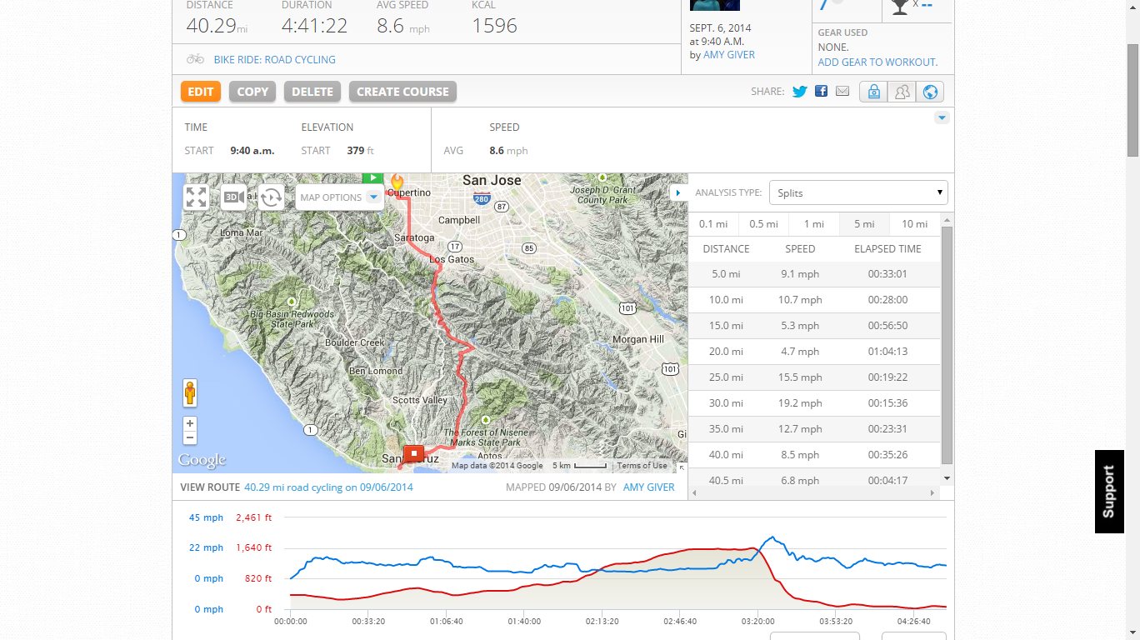
Task: Click the route replay icon
Action: 271,197
